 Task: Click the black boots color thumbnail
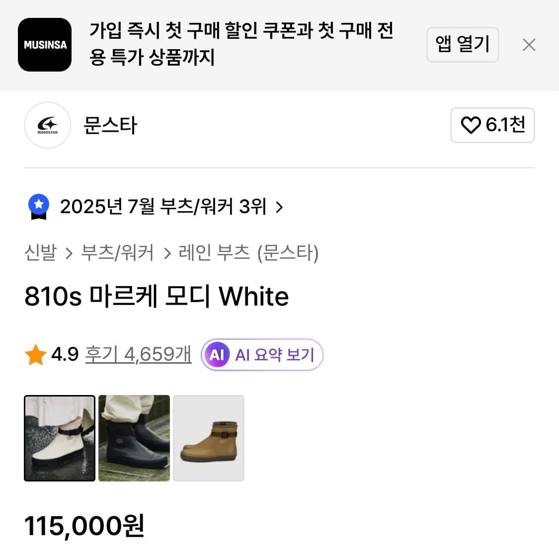pyautogui.click(x=134, y=438)
